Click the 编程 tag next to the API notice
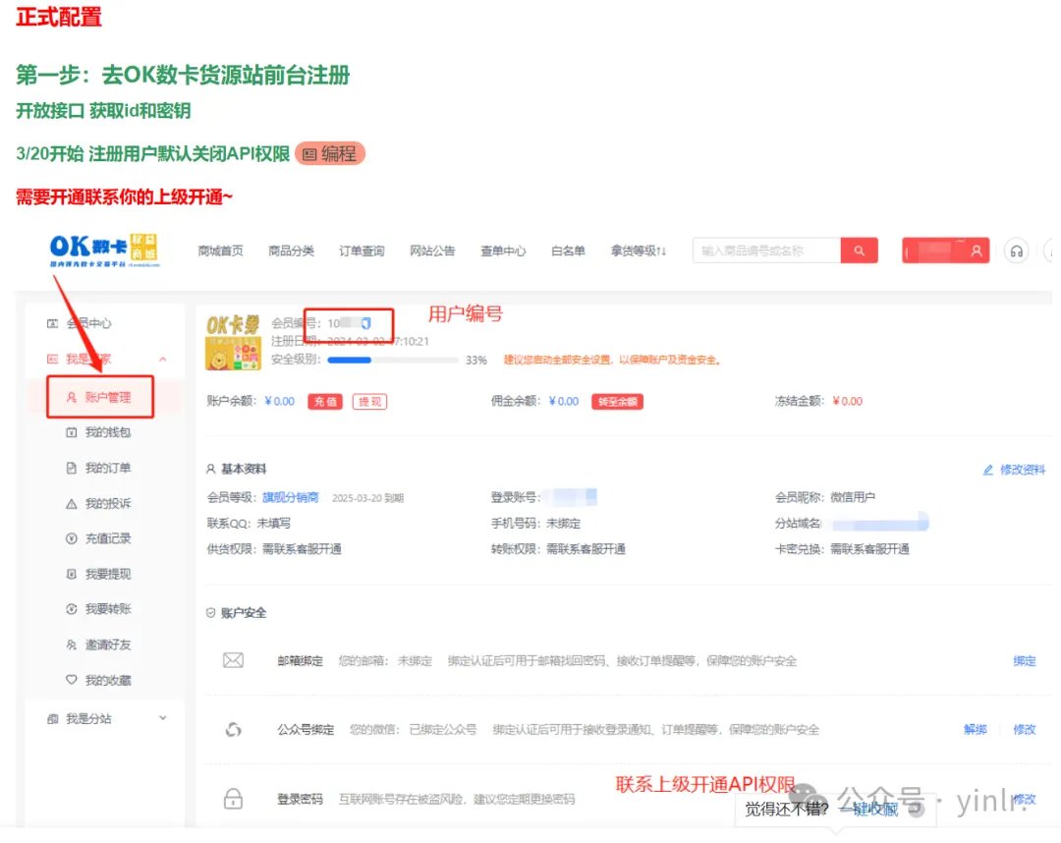Screen dimensions: 1061x843 (330, 153)
